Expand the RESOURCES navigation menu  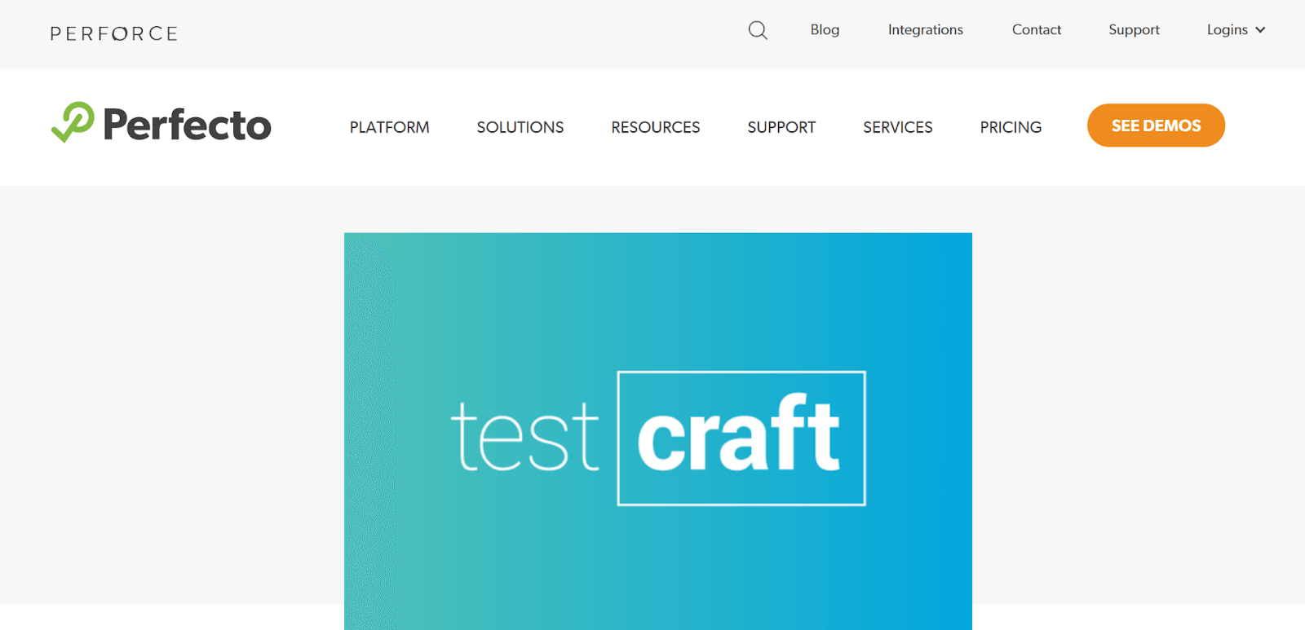pos(655,127)
